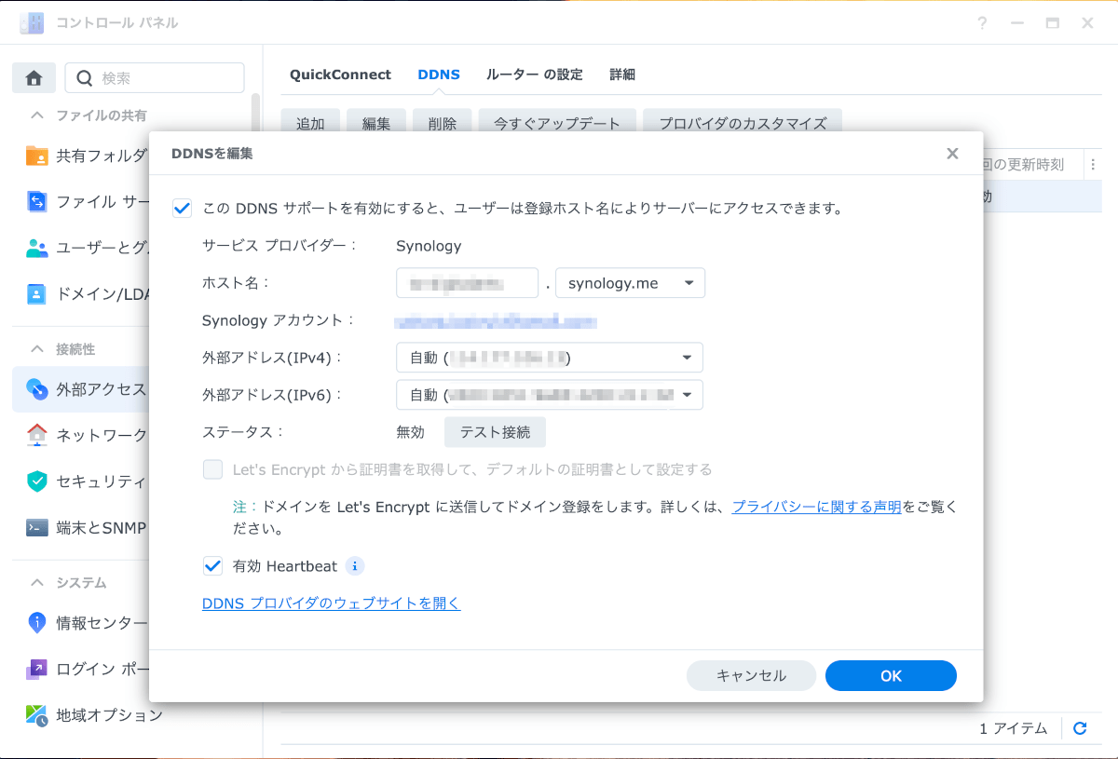Refresh the DDNS list

tap(1080, 728)
